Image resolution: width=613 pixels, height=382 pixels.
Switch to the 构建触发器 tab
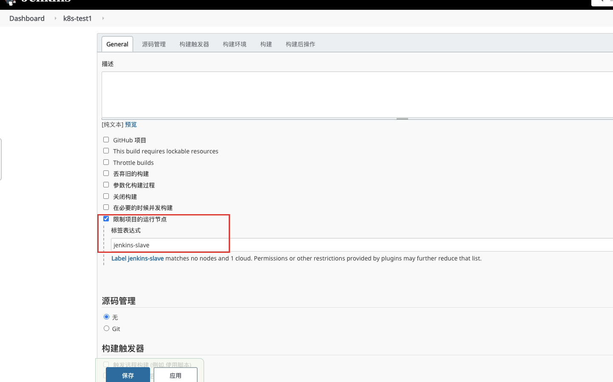pyautogui.click(x=194, y=44)
